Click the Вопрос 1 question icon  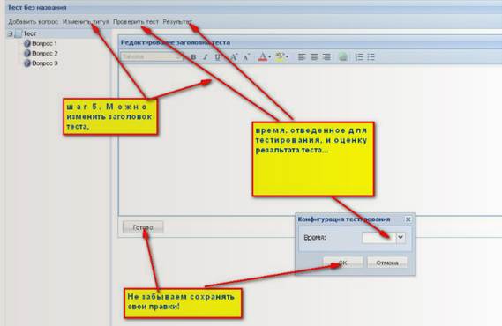pyautogui.click(x=27, y=43)
